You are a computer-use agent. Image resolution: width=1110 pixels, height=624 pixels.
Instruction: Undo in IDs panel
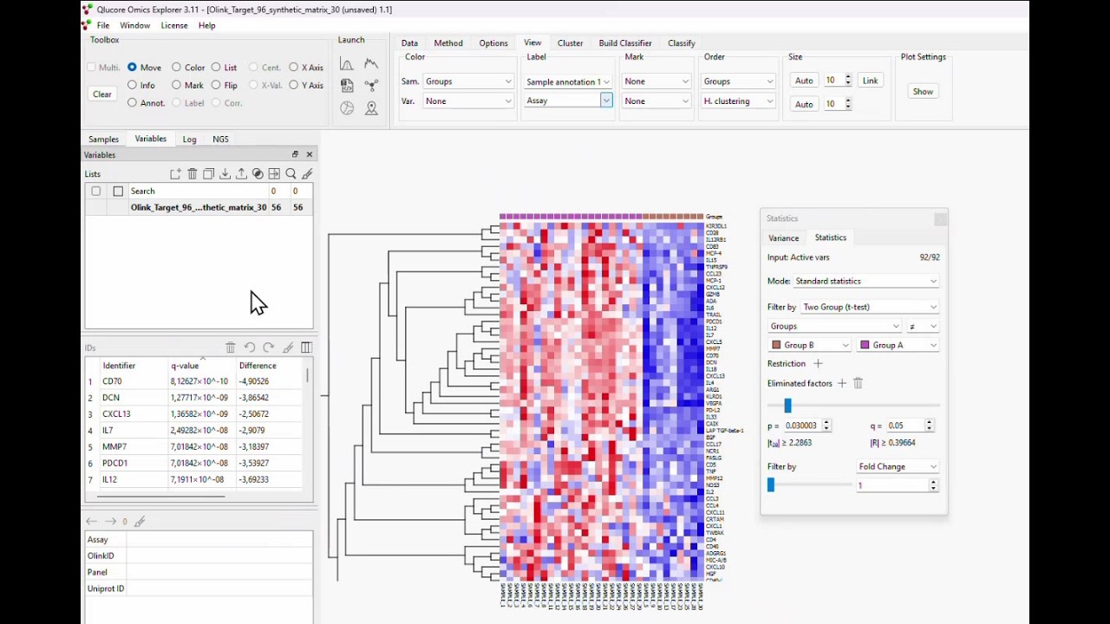(x=250, y=348)
